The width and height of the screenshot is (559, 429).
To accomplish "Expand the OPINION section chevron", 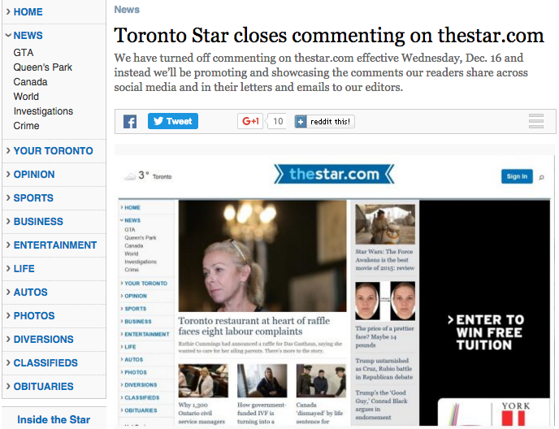I will 8,175.
